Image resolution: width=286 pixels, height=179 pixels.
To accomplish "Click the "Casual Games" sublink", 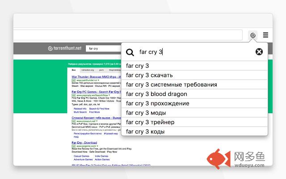I will 81,156.
